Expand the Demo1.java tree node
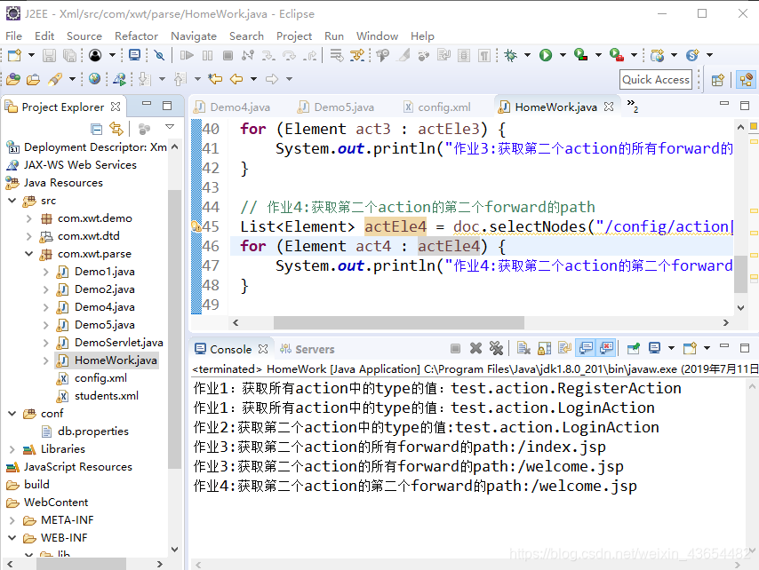Viewport: 759px width, 570px height. tap(46, 272)
